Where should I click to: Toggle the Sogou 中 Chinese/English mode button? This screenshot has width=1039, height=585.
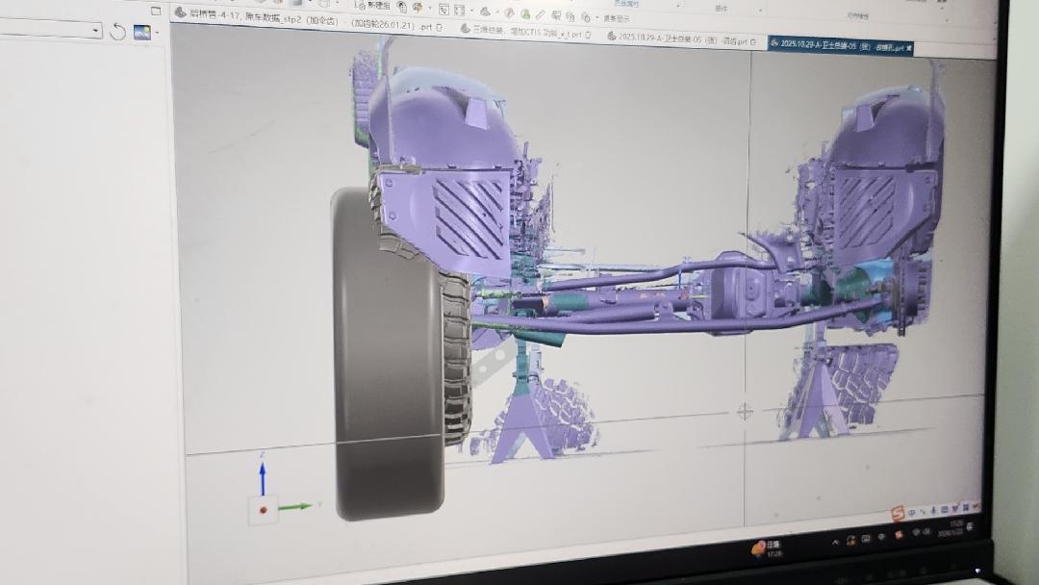pos(912,513)
